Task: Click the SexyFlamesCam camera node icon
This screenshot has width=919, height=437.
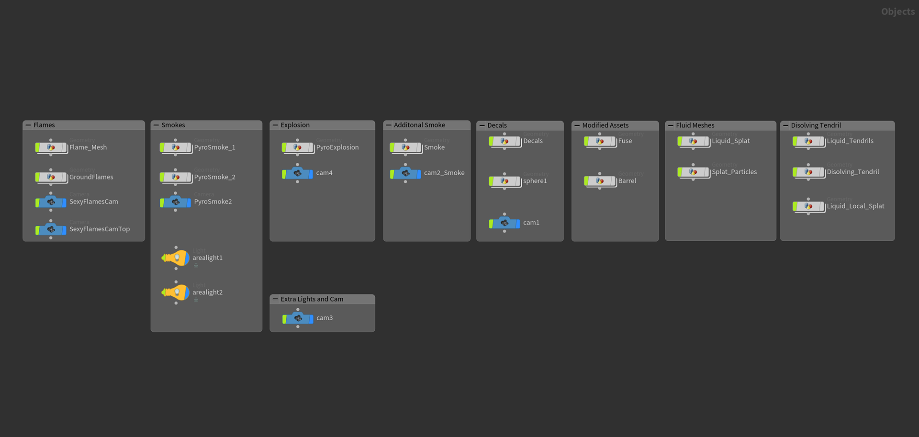Action: [x=51, y=202]
